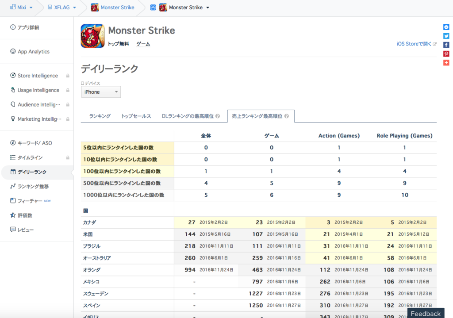The height and width of the screenshot is (318, 453).
Task: Open キーワード/ ASO in the sidebar
Action: point(35,143)
